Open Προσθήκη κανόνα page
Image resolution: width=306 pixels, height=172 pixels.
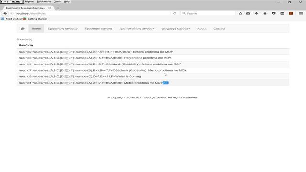click(98, 29)
